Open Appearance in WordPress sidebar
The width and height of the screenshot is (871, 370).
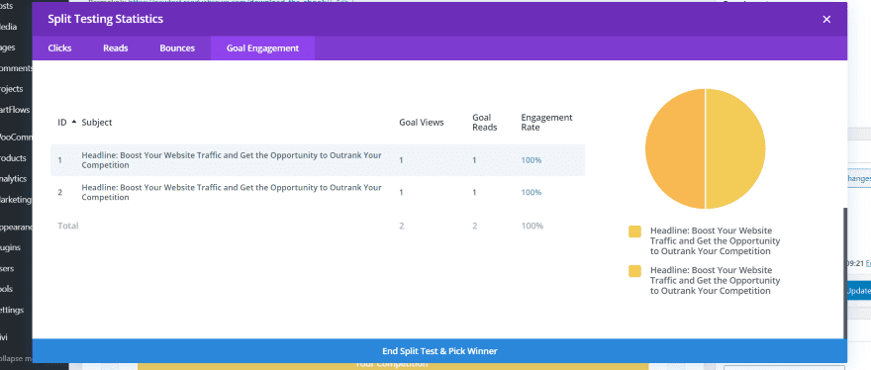16,228
